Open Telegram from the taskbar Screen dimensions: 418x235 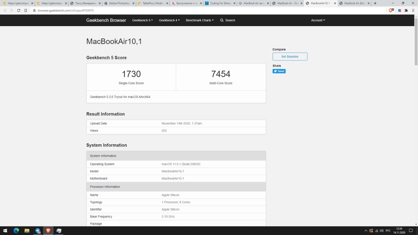click(38, 230)
